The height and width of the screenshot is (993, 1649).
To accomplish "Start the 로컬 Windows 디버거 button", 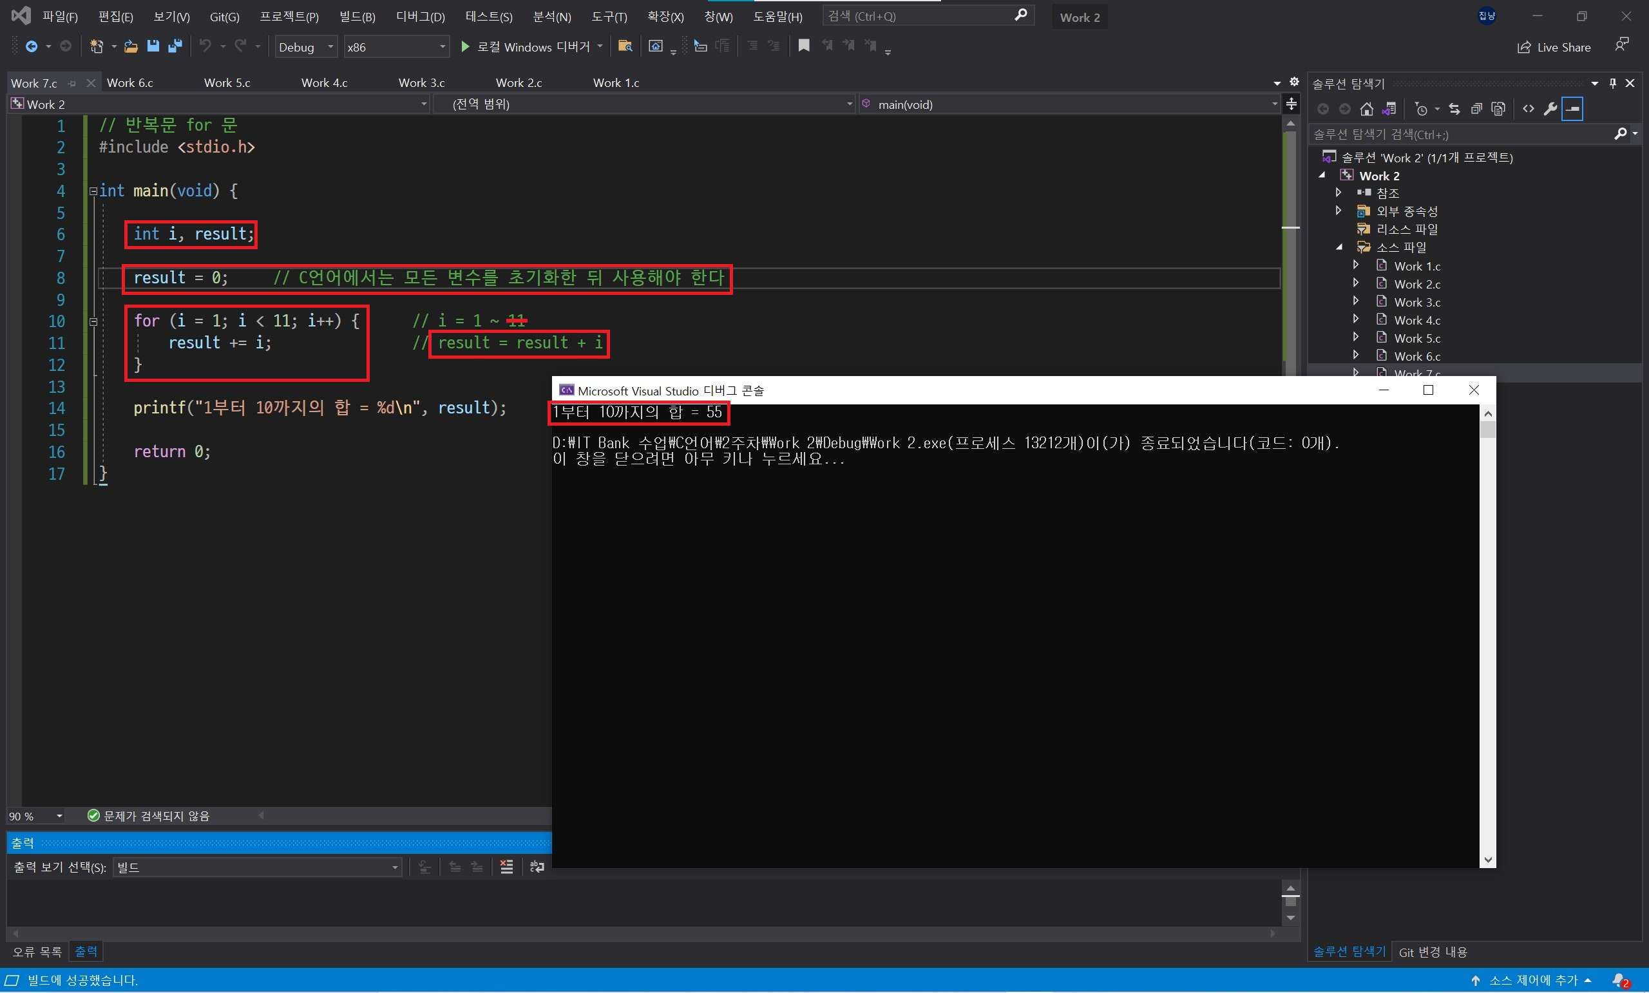I will [x=527, y=47].
